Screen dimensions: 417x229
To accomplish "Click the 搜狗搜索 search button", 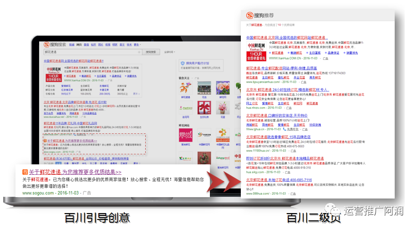I will tap(151, 52).
